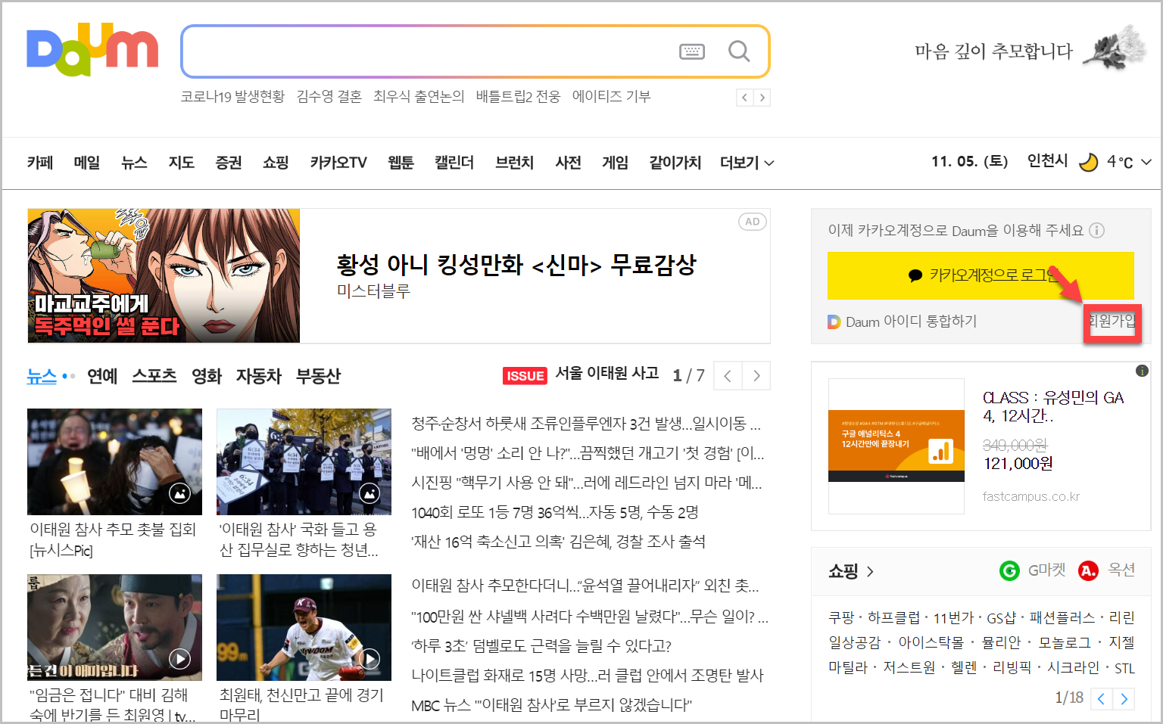
Task: Click the info dot on fastcampus ad
Action: 1142,371
